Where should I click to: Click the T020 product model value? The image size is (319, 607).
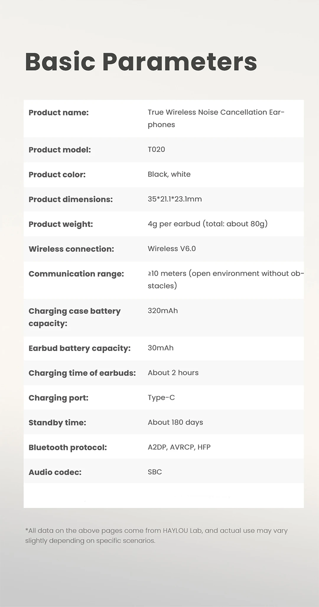tap(156, 149)
